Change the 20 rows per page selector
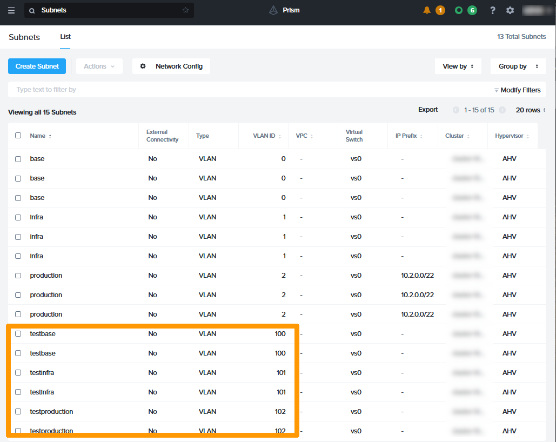 click(x=530, y=110)
